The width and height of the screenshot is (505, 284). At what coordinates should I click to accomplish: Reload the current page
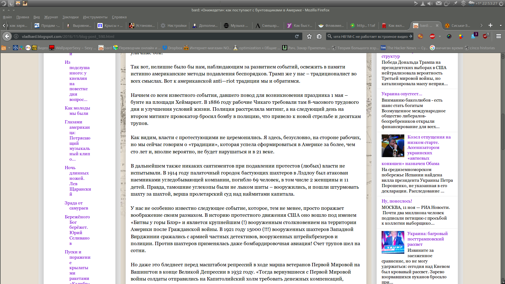pos(297,36)
